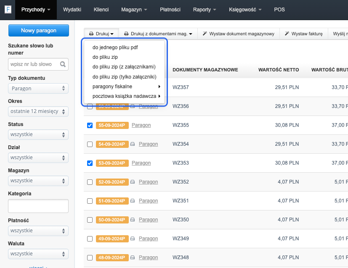The width and height of the screenshot is (348, 268).
Task: Click the WZ353 warehouse document
Action: (x=181, y=163)
